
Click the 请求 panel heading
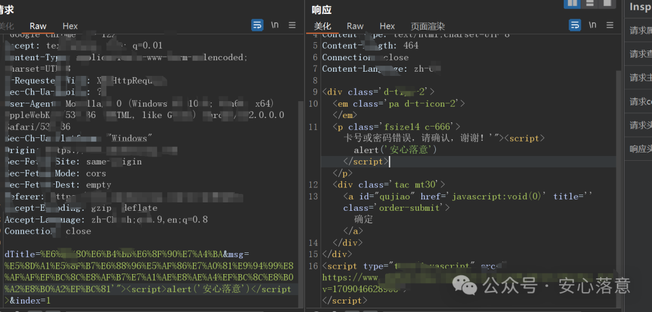pyautogui.click(x=7, y=10)
